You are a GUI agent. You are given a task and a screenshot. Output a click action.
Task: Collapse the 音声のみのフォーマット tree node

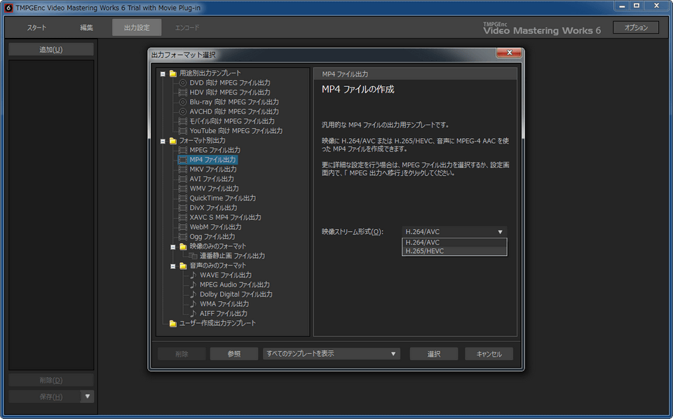click(173, 266)
